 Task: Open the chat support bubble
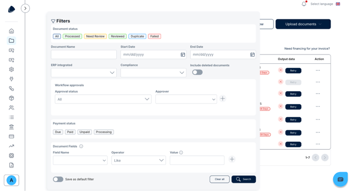tap(340, 179)
